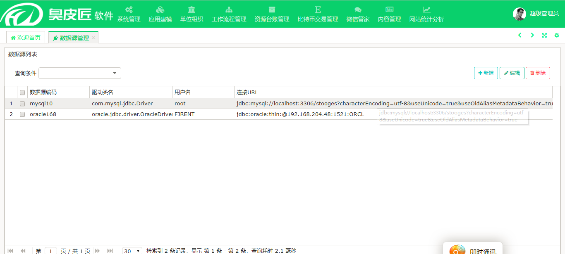Click the 新增 button
The height and width of the screenshot is (254, 565).
(x=486, y=73)
